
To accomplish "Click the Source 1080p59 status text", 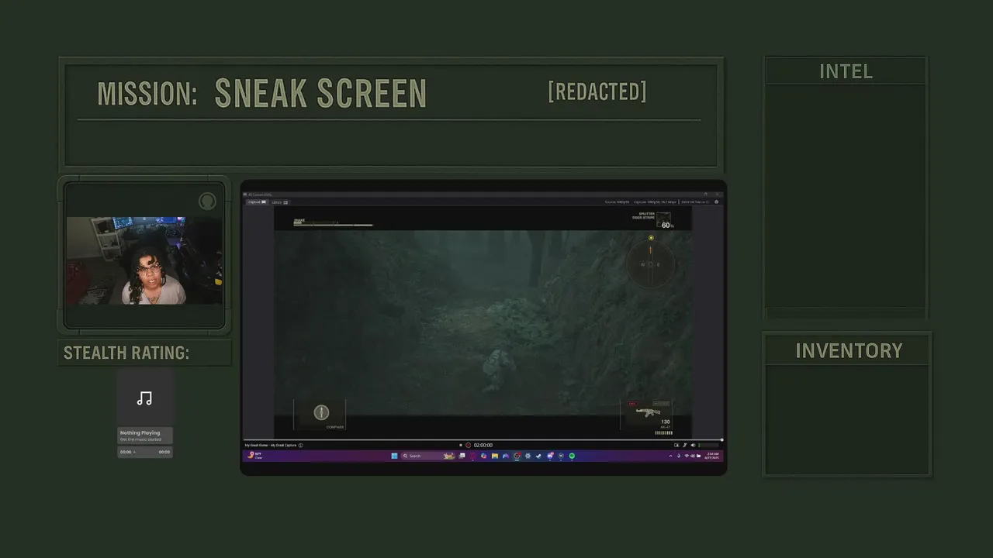I will tap(618, 202).
